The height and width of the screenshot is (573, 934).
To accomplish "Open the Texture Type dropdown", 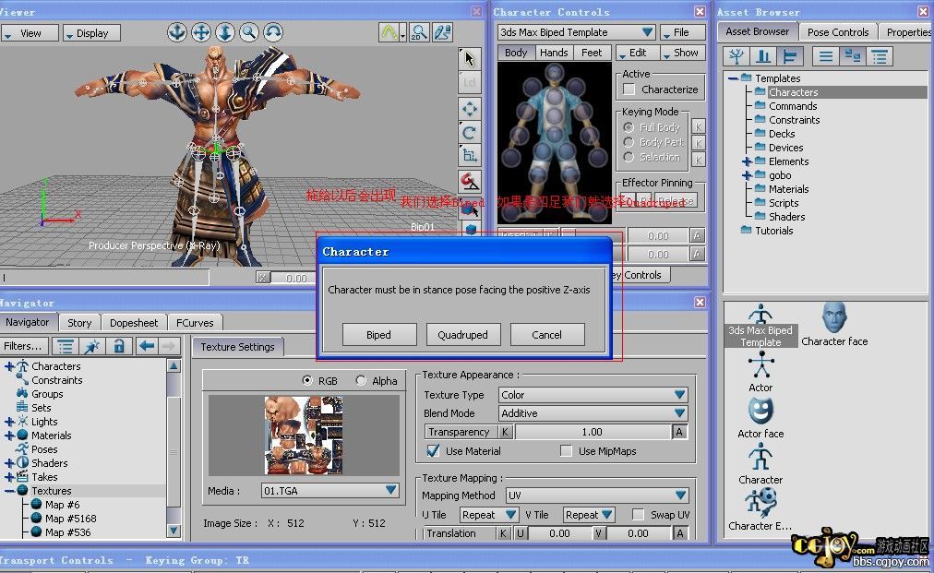I will click(x=593, y=395).
